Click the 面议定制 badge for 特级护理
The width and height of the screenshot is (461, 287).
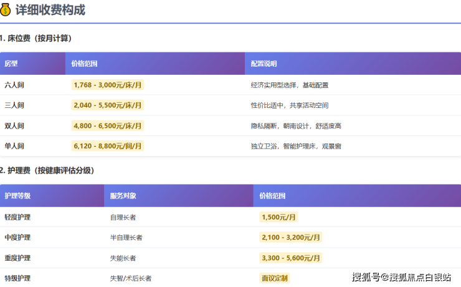275,278
